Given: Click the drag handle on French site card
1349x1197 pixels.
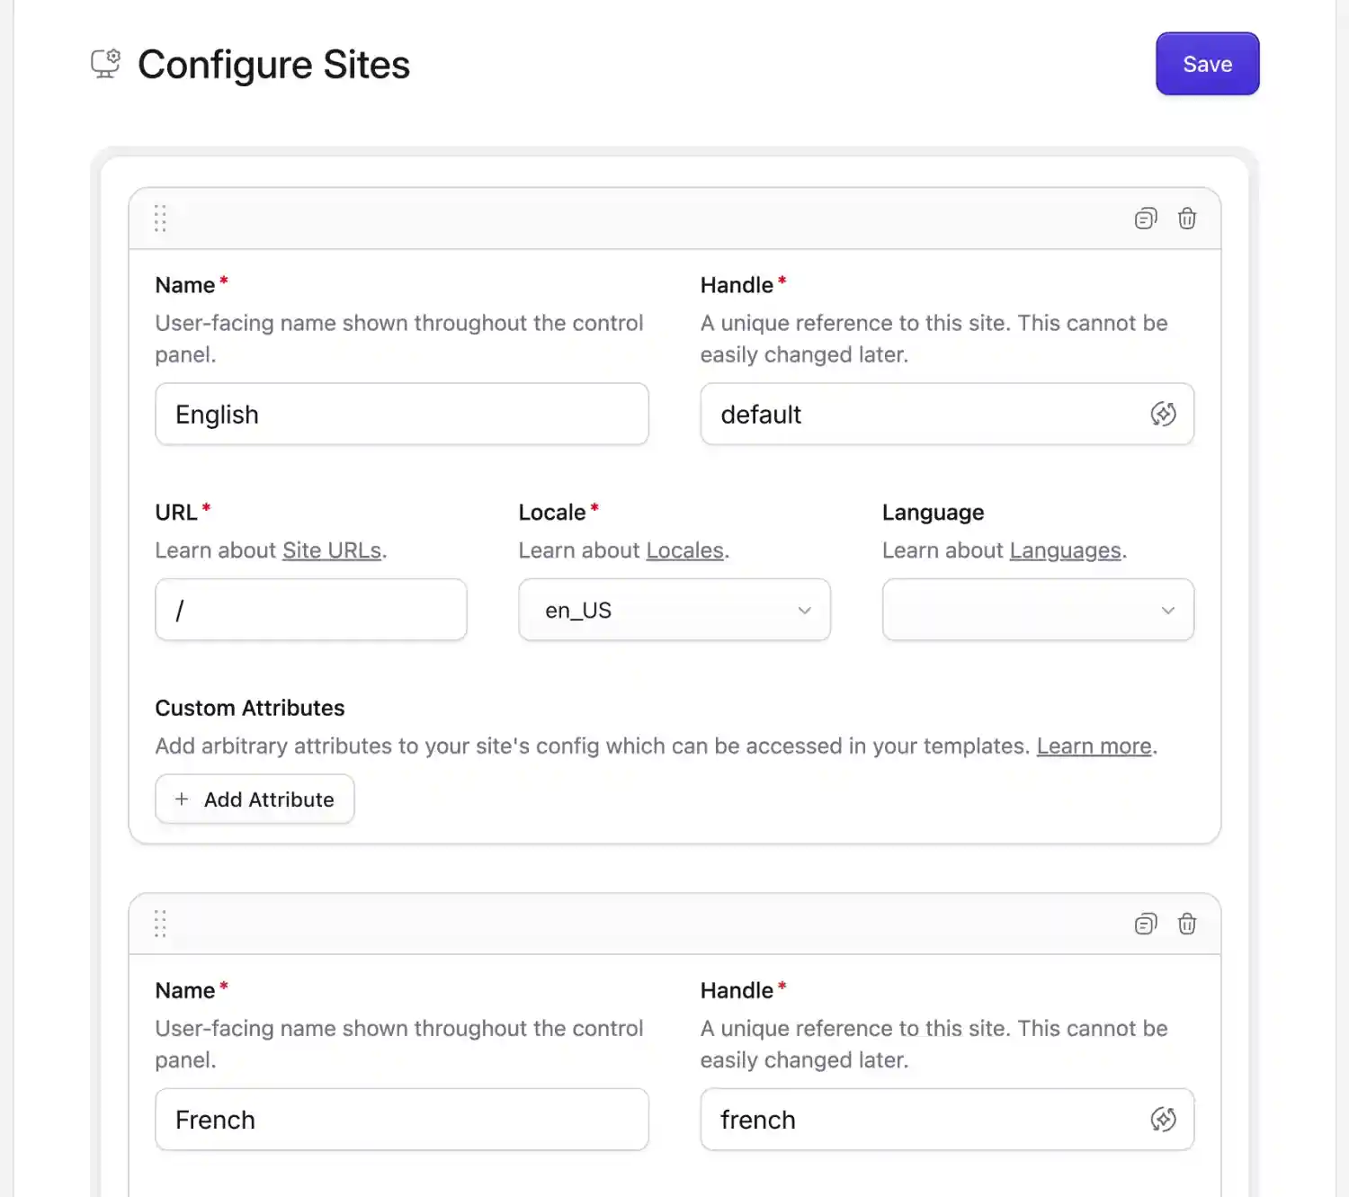Looking at the screenshot, I should point(161,924).
